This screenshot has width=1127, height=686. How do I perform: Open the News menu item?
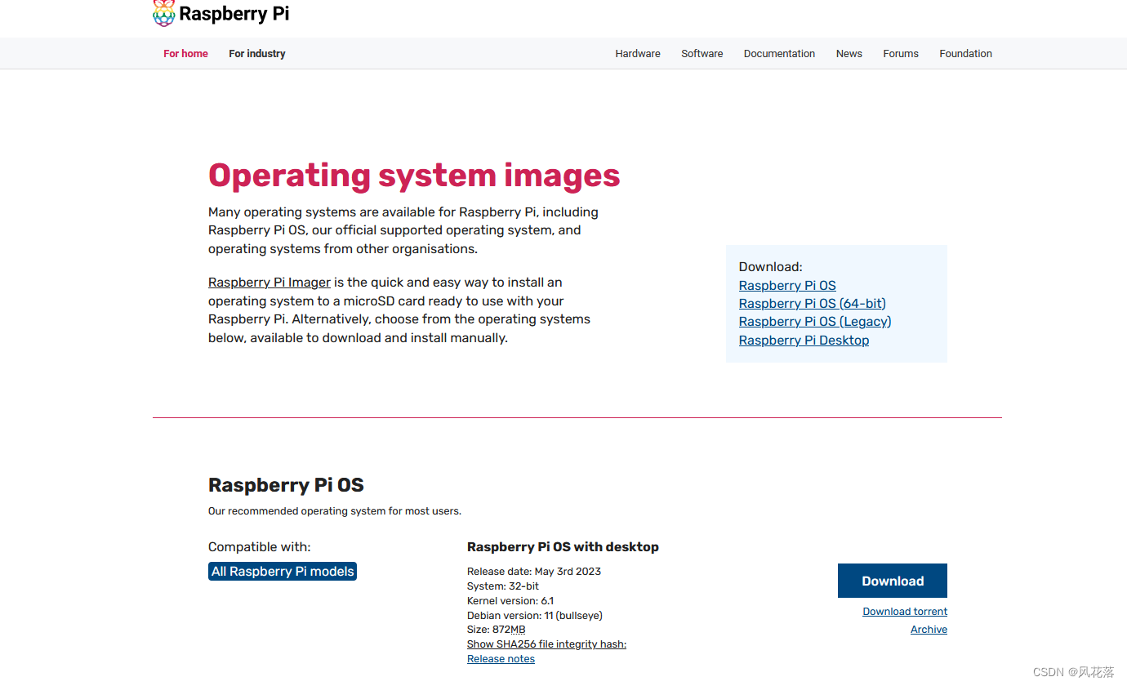[x=849, y=54]
